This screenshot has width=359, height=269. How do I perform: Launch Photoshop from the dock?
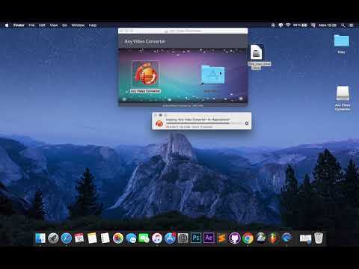tap(196, 238)
